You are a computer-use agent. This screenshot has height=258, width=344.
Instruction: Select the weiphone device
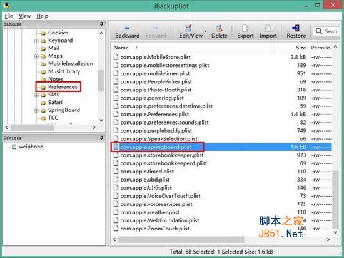click(x=31, y=147)
